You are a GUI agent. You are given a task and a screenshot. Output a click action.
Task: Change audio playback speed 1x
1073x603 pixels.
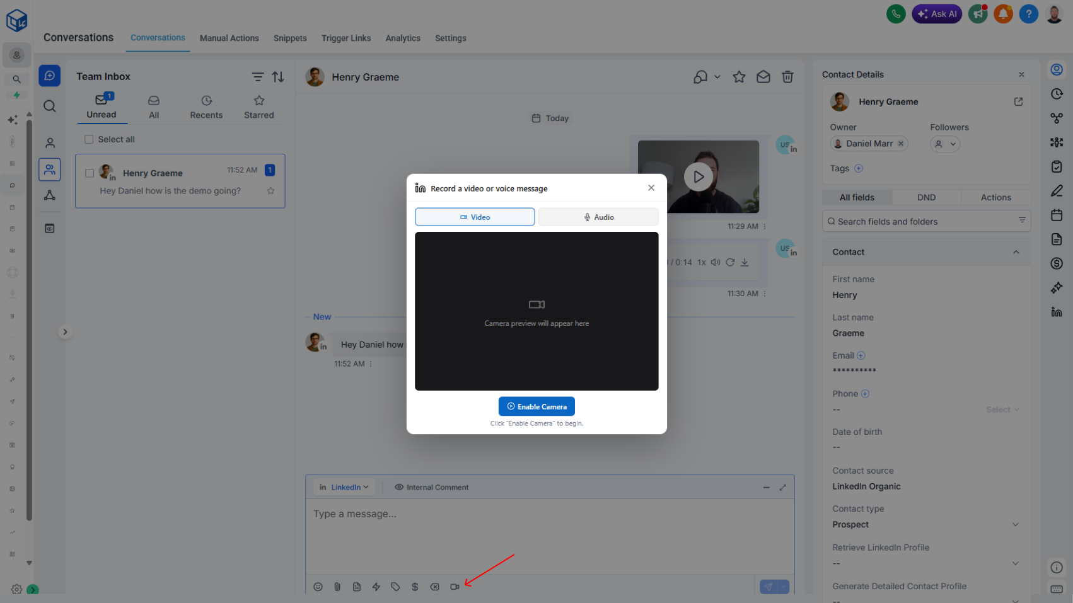coord(702,263)
